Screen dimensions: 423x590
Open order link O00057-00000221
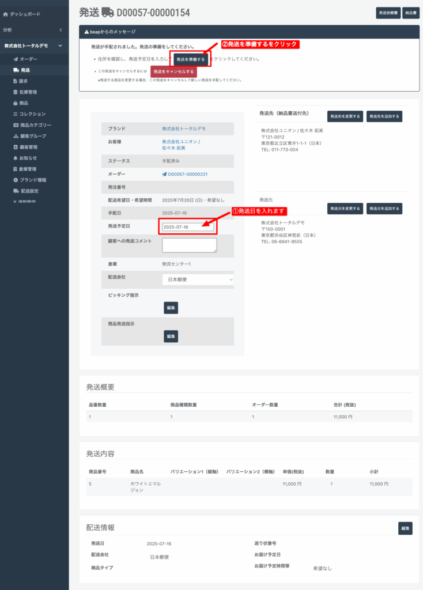click(x=187, y=174)
